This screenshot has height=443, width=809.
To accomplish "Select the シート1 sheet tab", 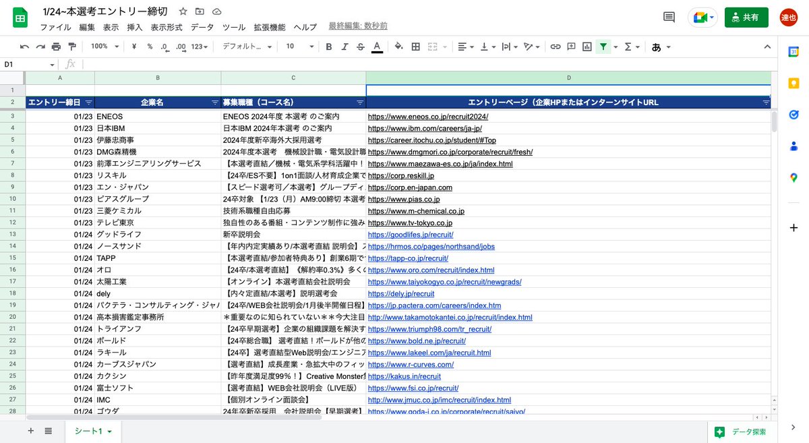I will [93, 431].
